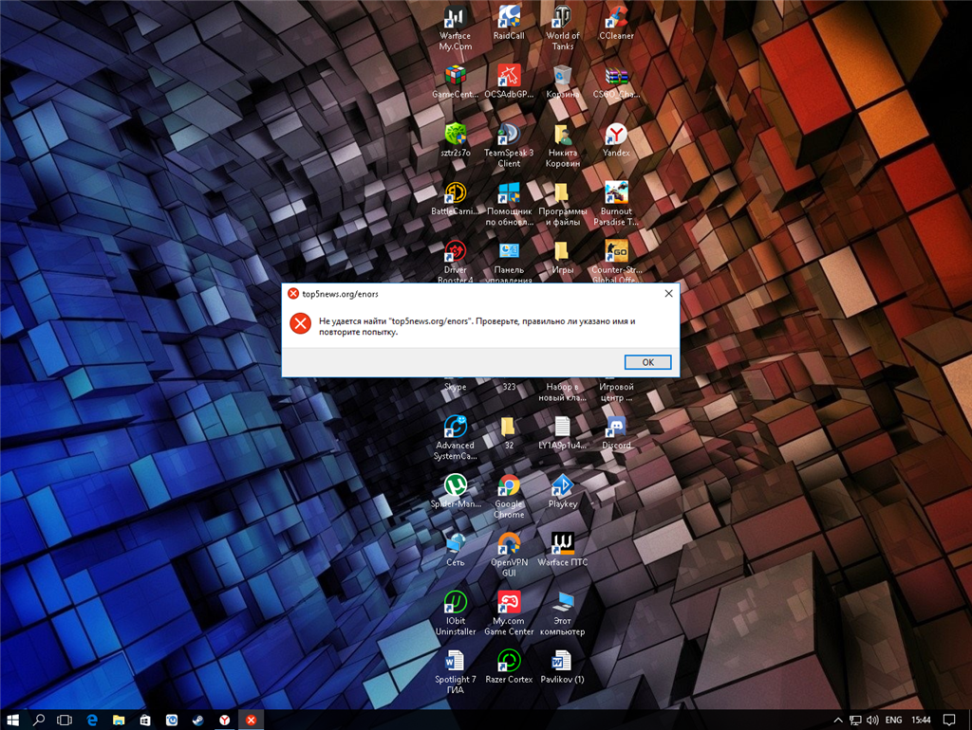
Task: Click the Skype label on the desktop
Action: click(x=455, y=387)
